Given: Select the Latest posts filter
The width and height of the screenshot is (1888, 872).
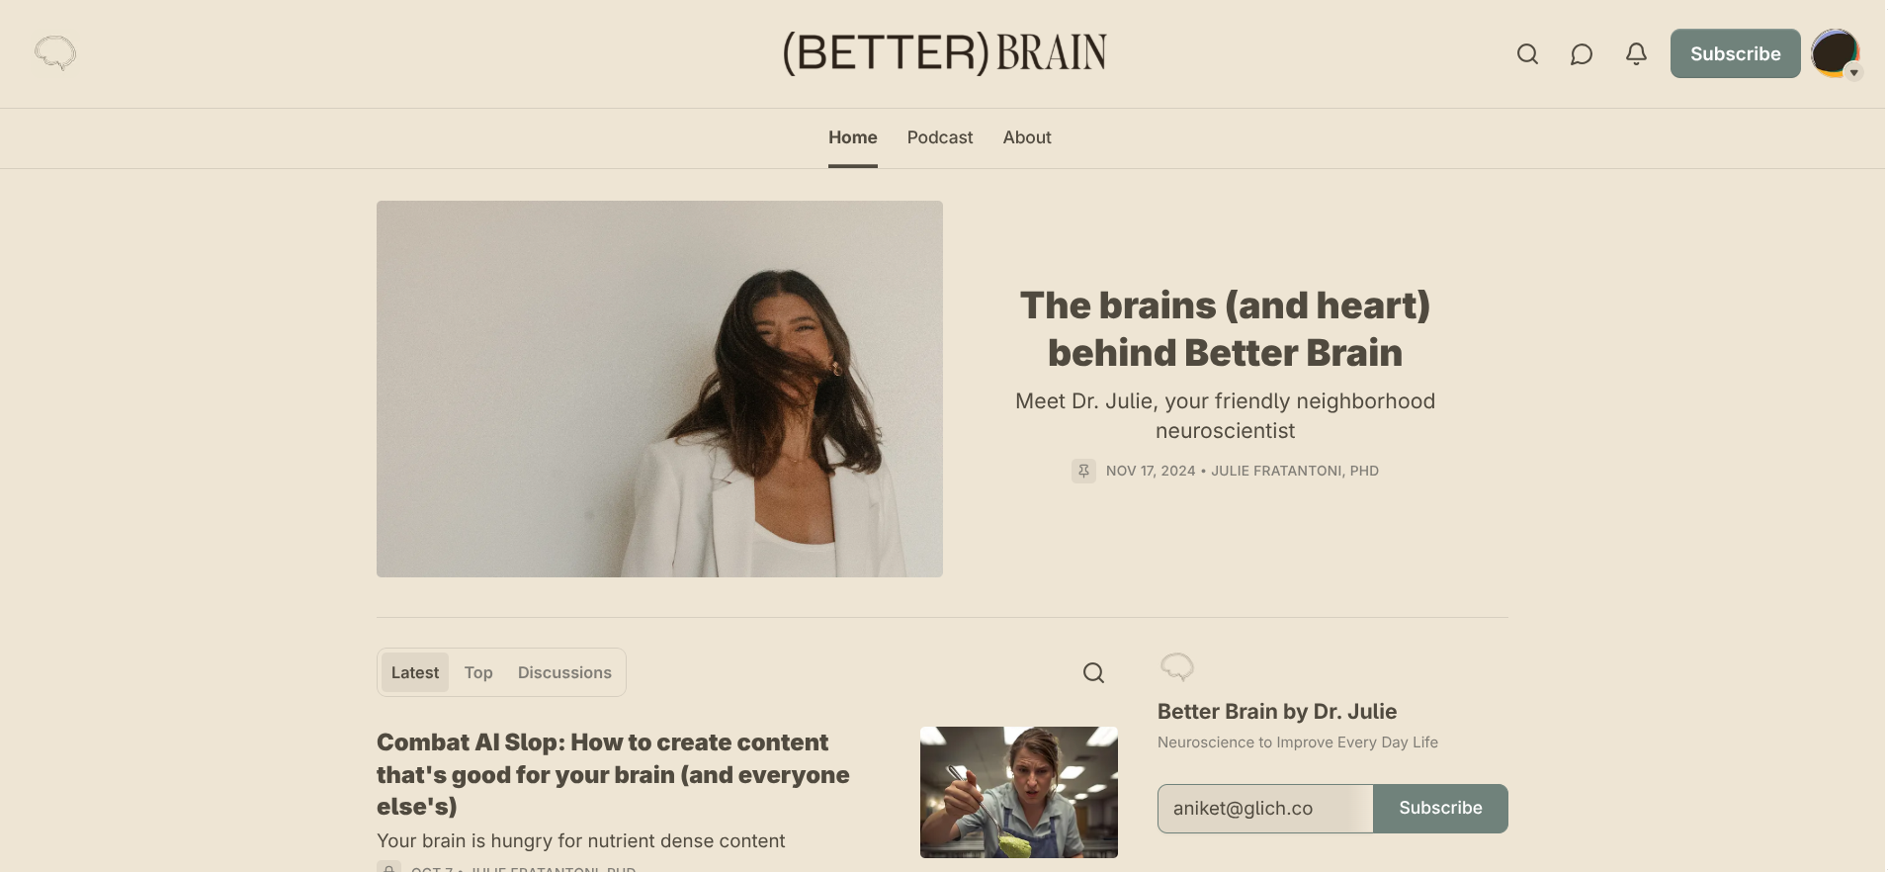Looking at the screenshot, I should coord(415,672).
